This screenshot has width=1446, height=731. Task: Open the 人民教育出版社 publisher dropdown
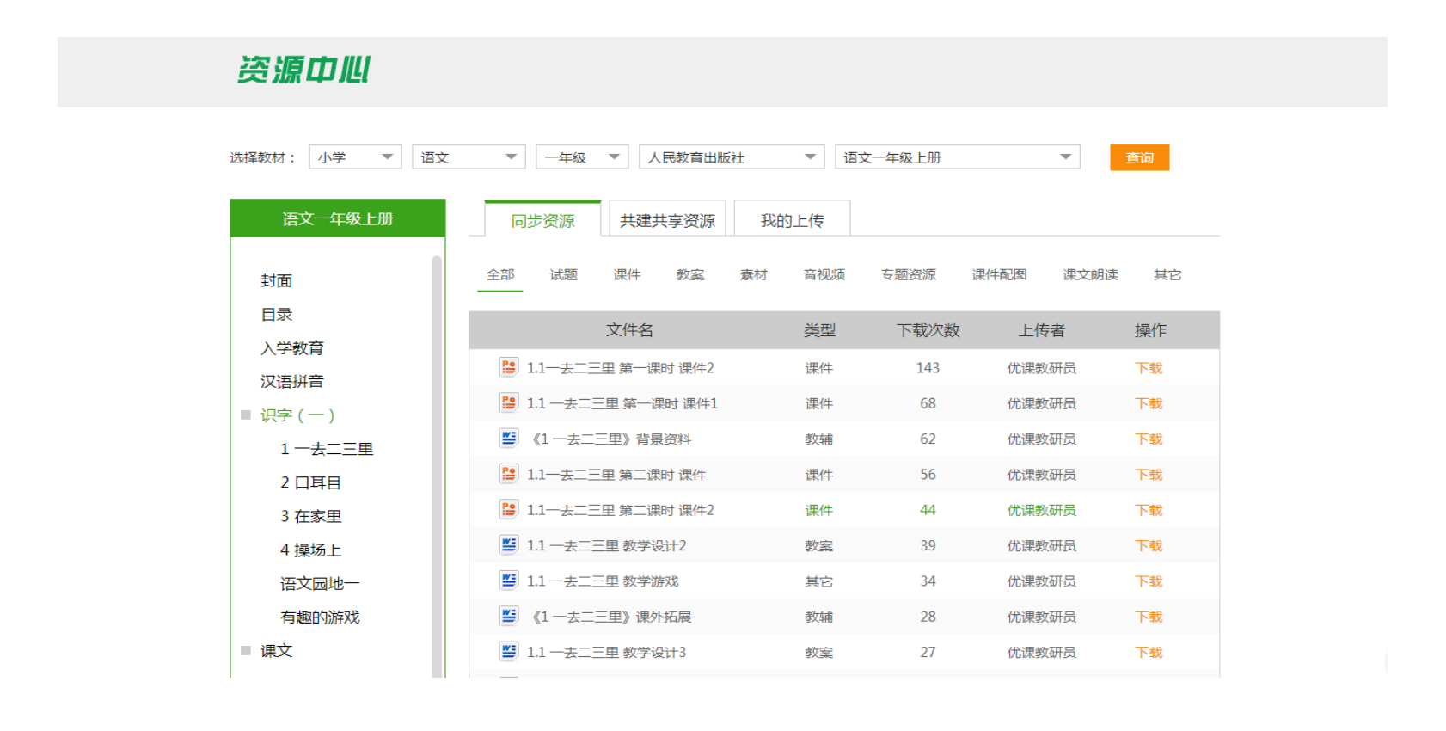point(732,157)
